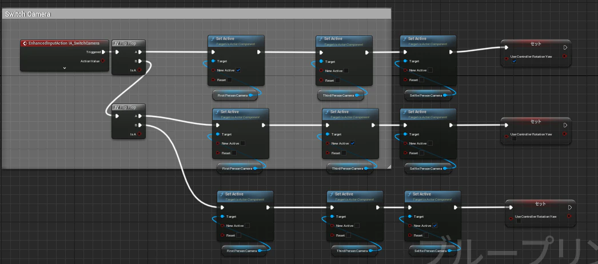Click Target pin on middle-row ThirdPersonCamera Set Active
This screenshot has width=598, height=264.
(328, 134)
